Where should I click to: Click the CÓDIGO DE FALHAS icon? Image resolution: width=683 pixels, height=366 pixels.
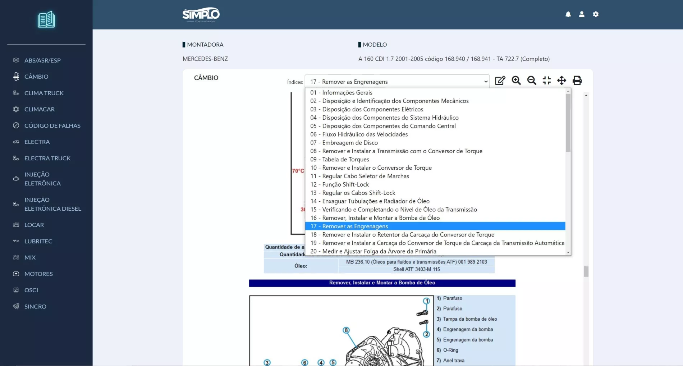tap(16, 125)
